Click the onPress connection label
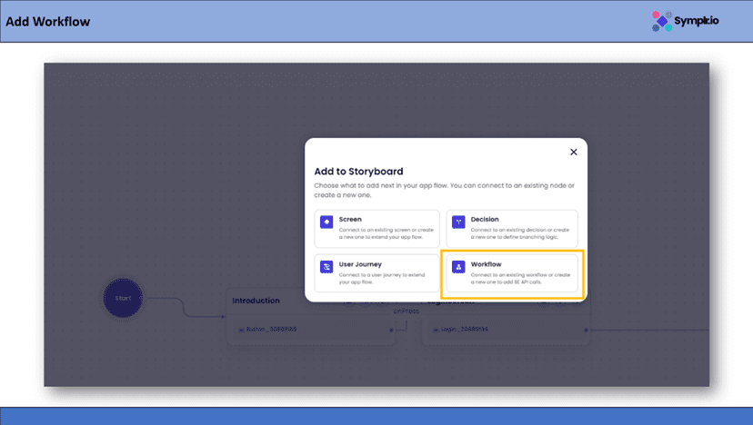The image size is (753, 425). point(404,311)
